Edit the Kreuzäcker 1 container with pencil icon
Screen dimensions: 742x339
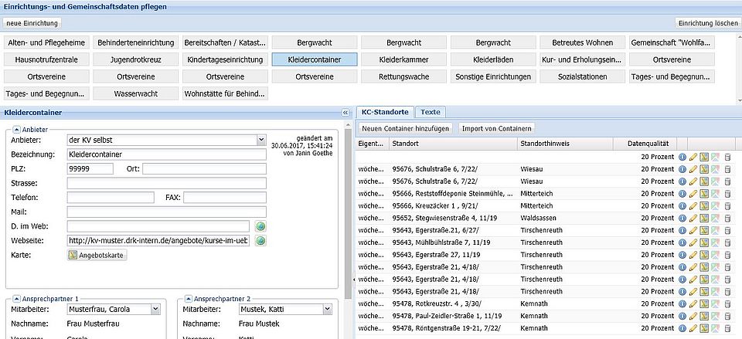tap(693, 206)
